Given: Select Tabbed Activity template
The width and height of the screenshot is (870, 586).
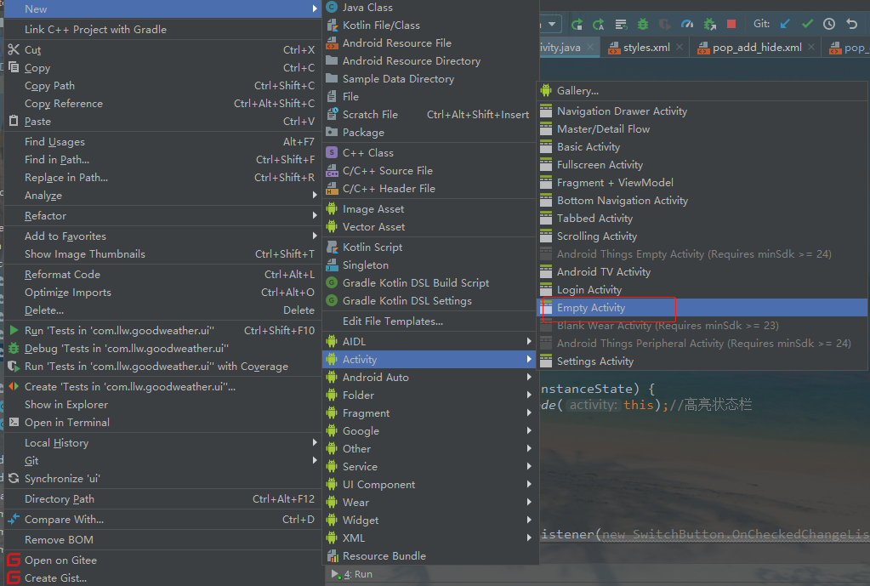Looking at the screenshot, I should [x=702, y=218].
